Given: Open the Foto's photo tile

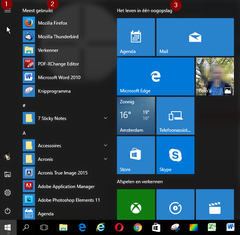Looking at the screenshot, I should click(215, 76).
